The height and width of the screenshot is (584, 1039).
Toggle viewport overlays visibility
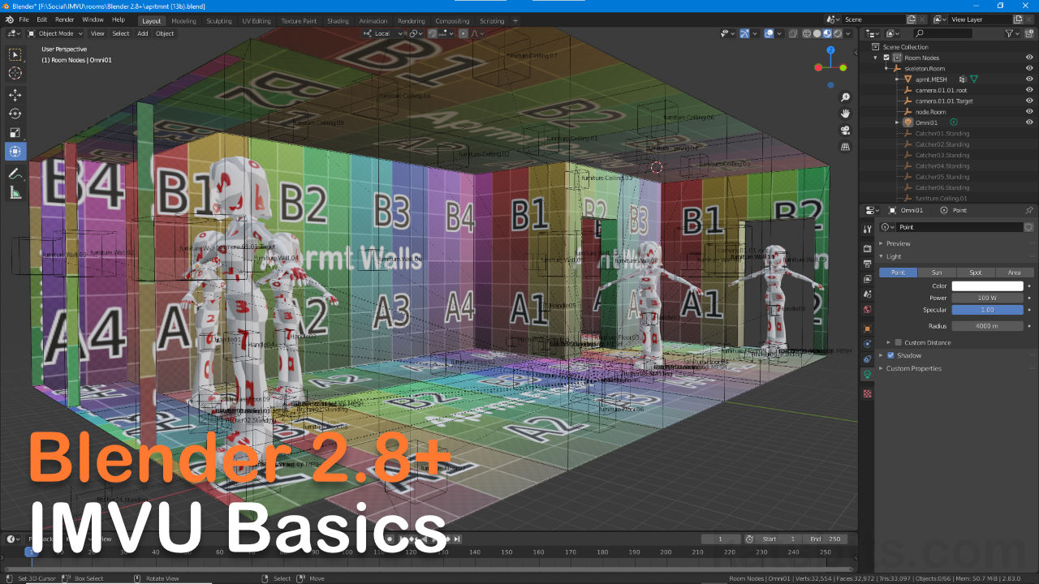pyautogui.click(x=769, y=33)
